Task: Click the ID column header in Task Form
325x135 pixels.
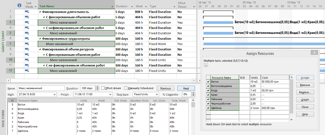Action: point(12,100)
